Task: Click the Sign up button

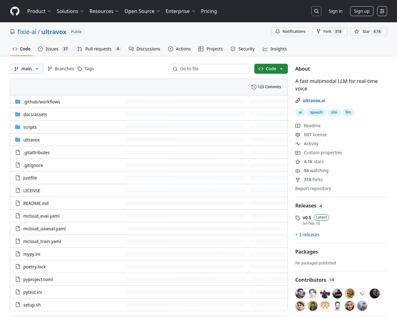Action: point(361,11)
